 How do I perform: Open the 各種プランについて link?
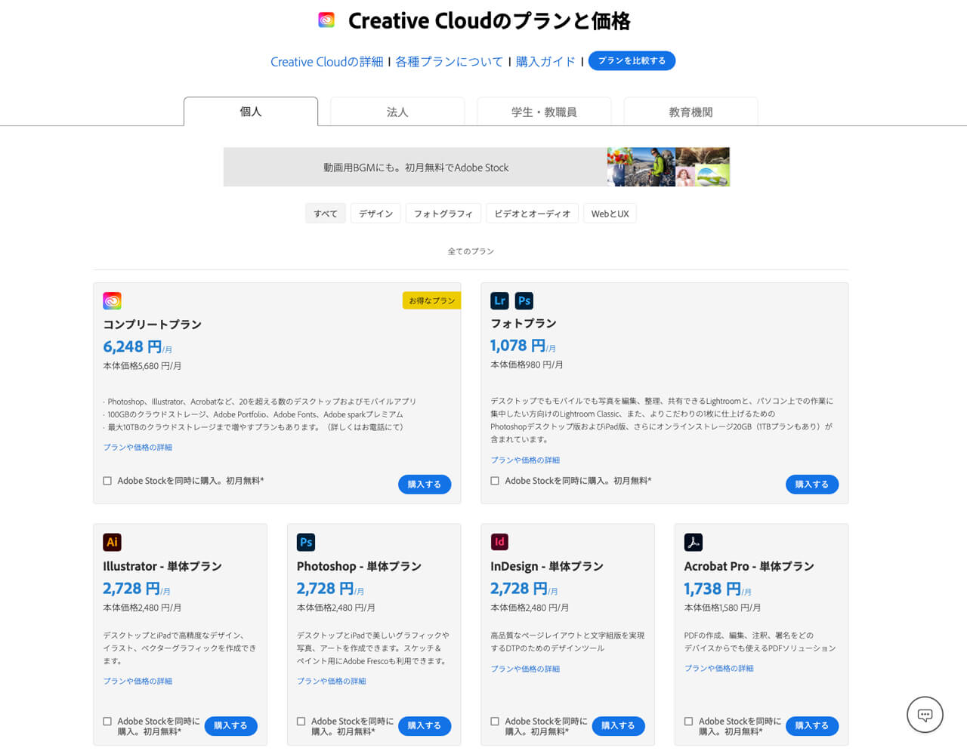[449, 62]
